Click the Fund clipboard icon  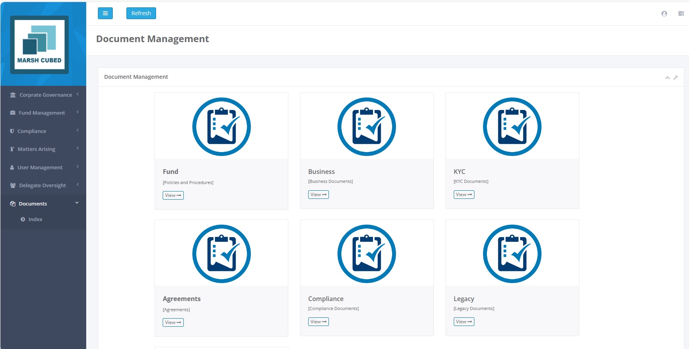pyautogui.click(x=221, y=127)
